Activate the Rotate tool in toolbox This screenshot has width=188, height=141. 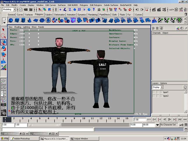coord(3,48)
